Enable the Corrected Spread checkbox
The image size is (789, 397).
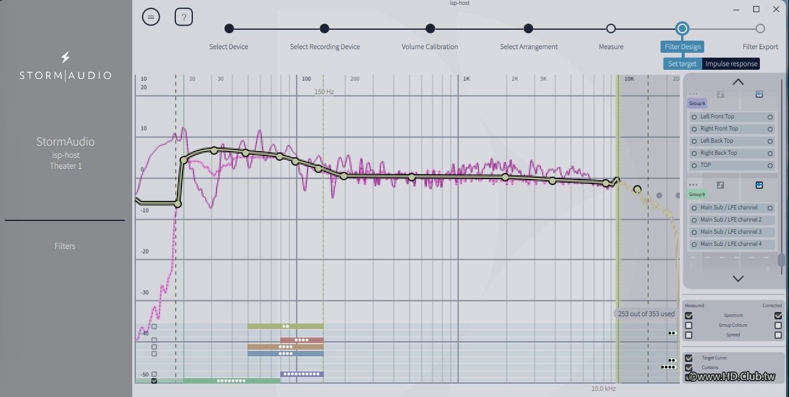pos(778,335)
